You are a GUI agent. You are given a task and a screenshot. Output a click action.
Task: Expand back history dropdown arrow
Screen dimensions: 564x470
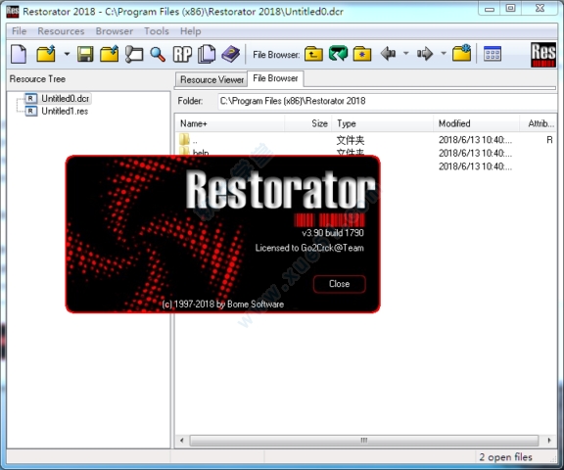(406, 54)
